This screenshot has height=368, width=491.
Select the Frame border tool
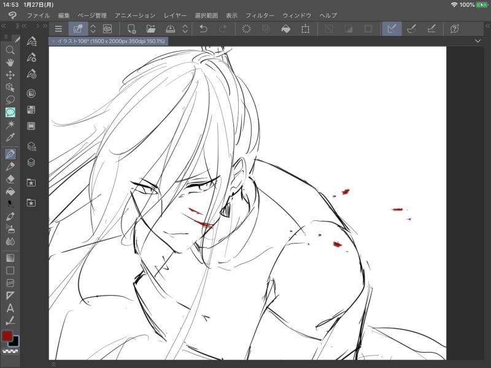click(x=10, y=283)
